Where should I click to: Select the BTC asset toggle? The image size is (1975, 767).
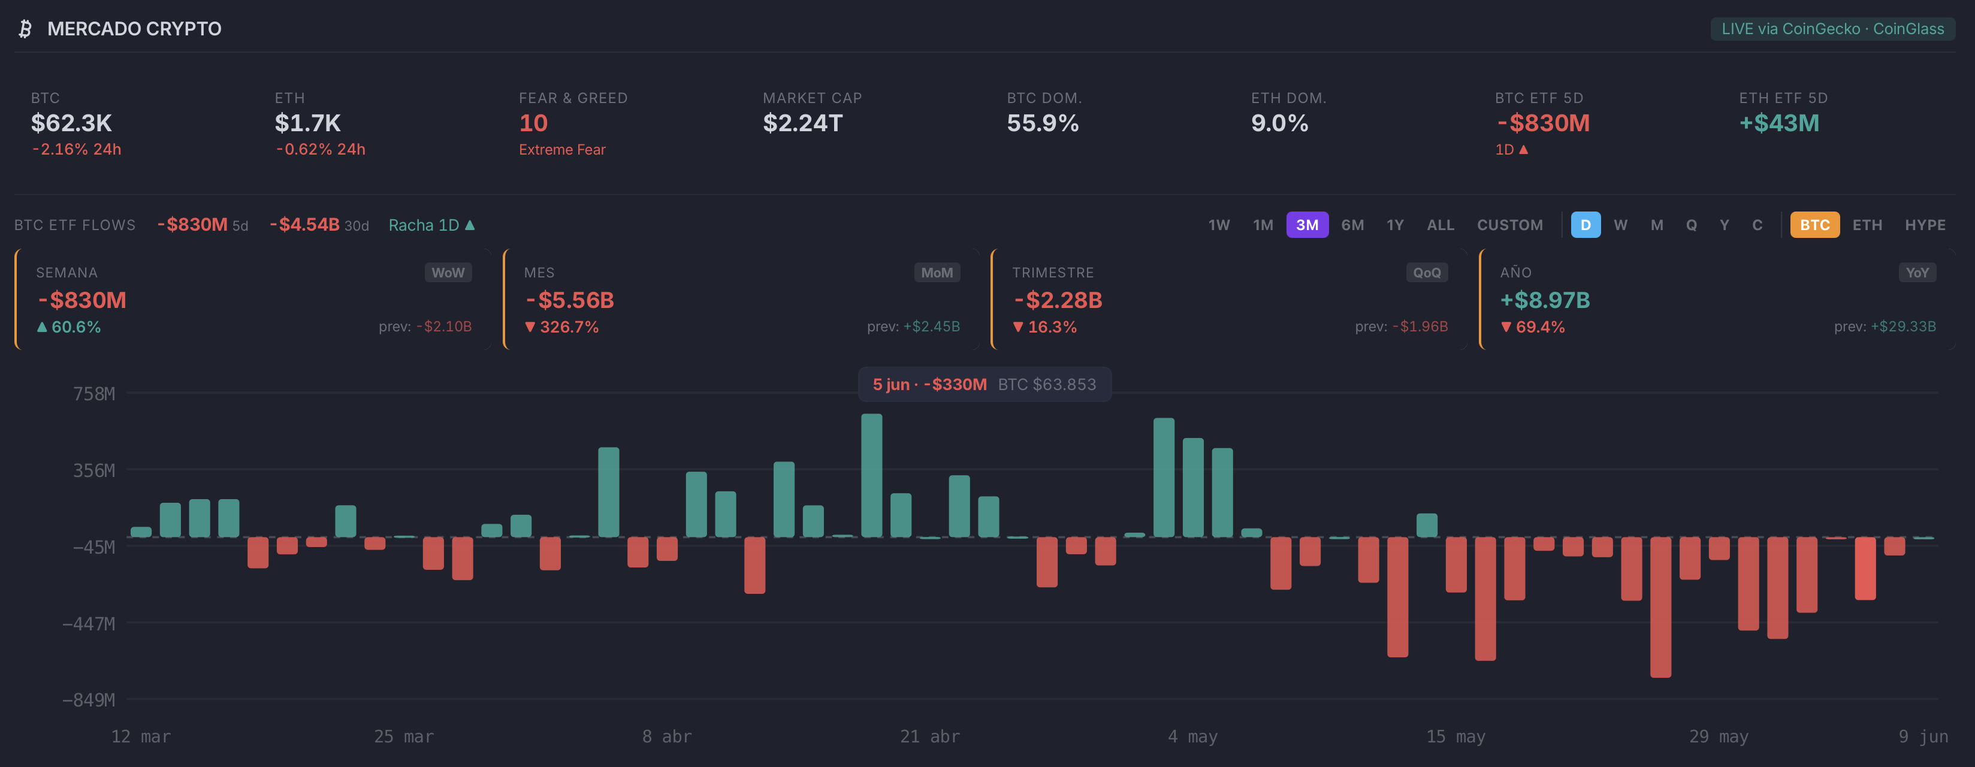coord(1815,225)
